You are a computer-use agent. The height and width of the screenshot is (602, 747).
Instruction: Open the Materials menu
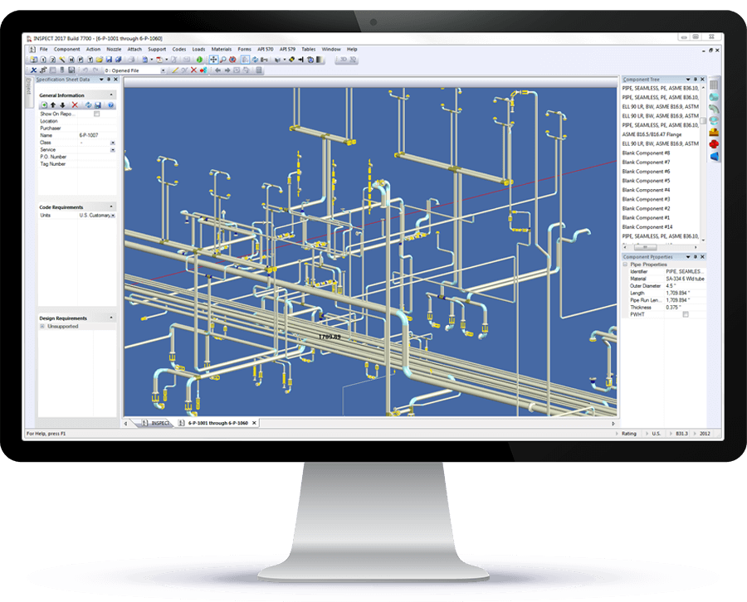(x=222, y=49)
